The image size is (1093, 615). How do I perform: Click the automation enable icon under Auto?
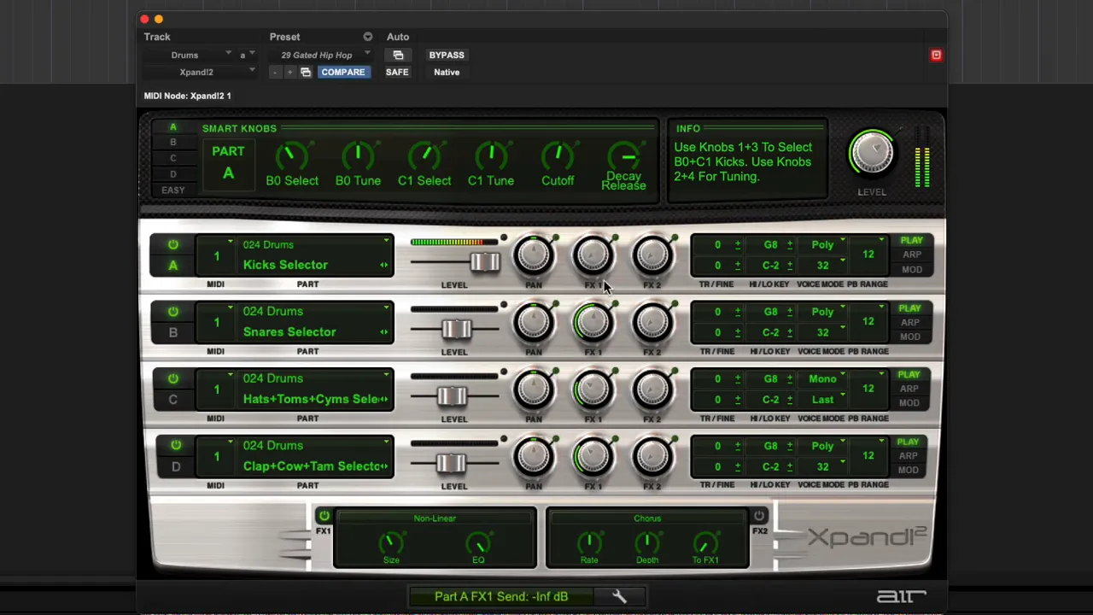click(x=398, y=55)
